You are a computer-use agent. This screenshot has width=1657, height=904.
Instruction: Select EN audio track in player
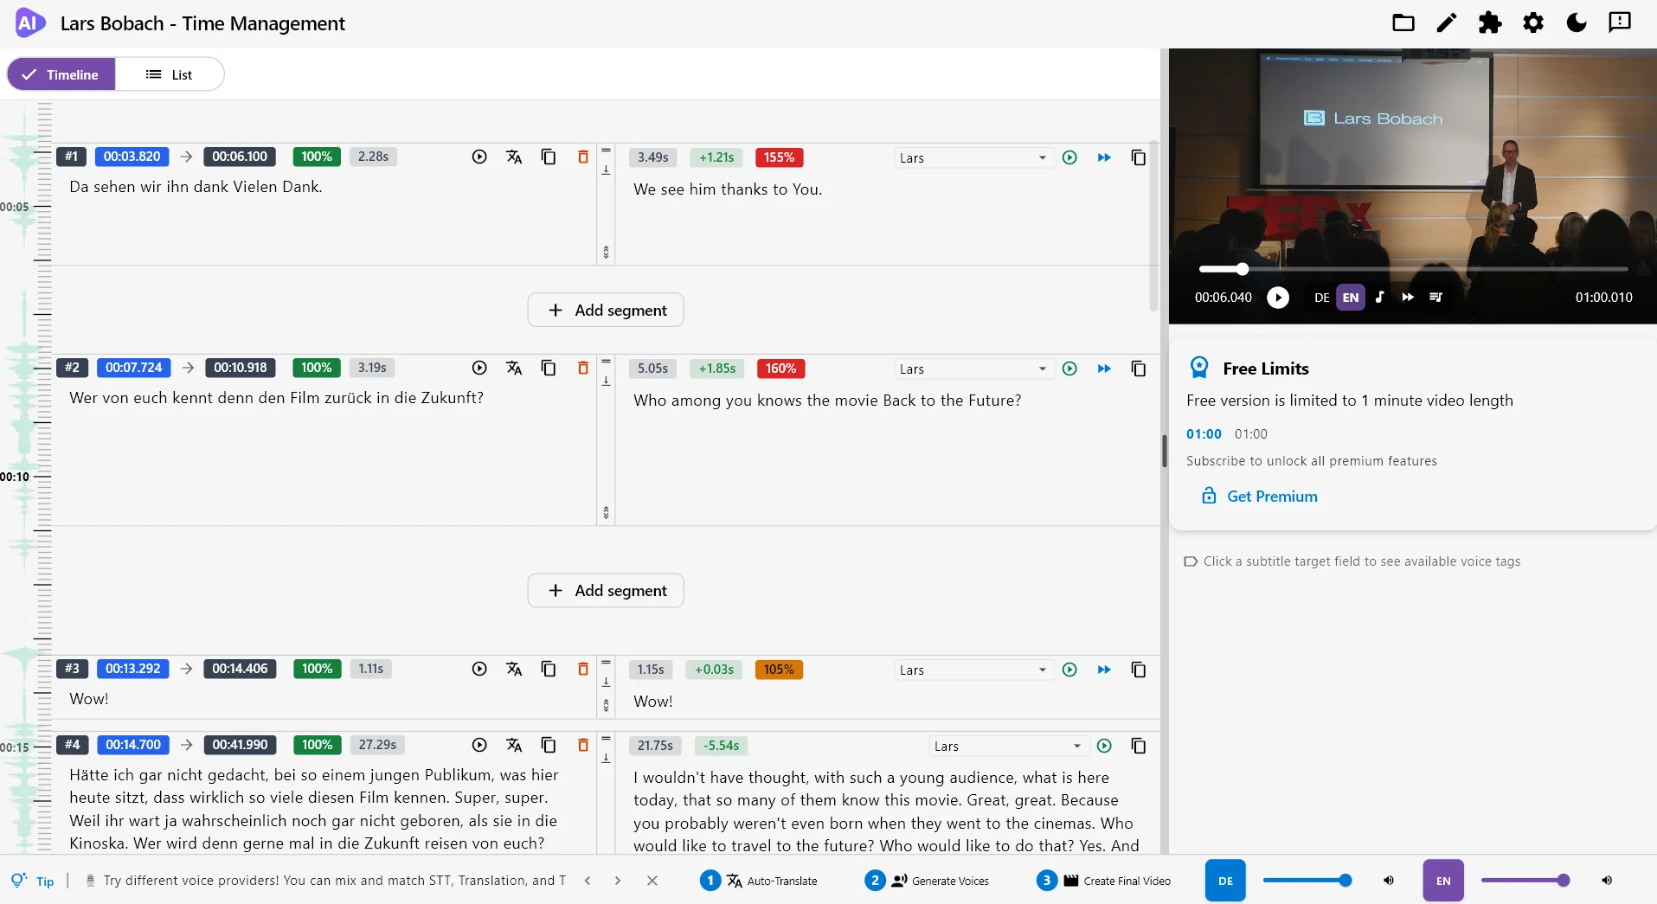pos(1351,298)
